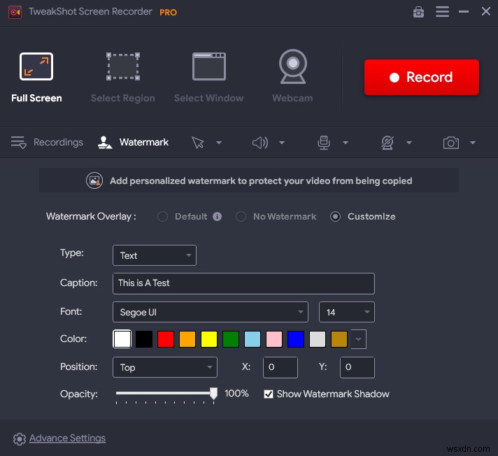Pick the white color swatch

point(122,339)
